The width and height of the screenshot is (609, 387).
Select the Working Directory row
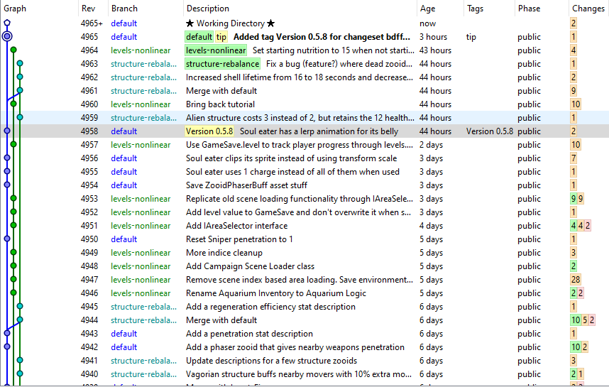click(x=304, y=23)
